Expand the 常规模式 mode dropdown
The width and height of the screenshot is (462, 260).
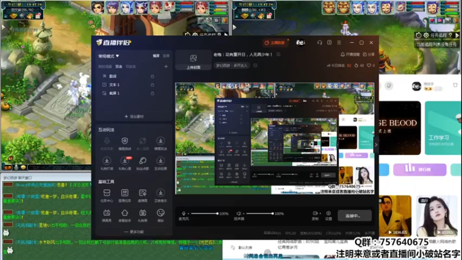click(x=109, y=56)
